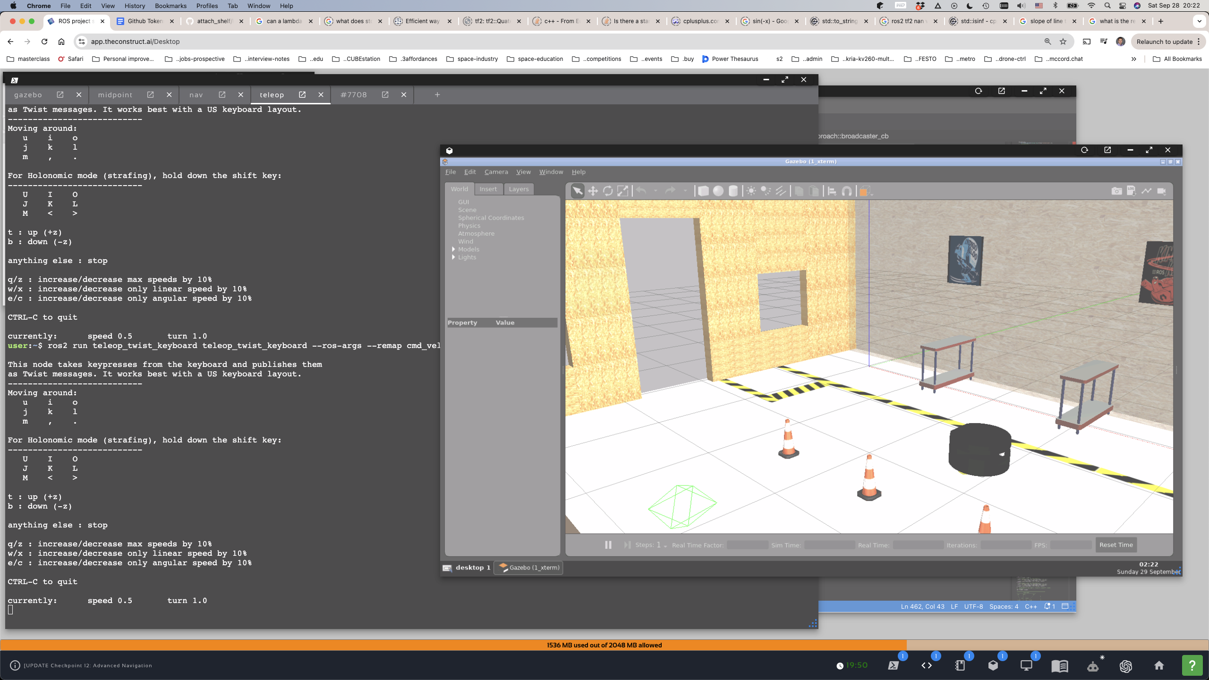This screenshot has height=680, width=1209.
Task: Open the Gazebo plot window icon
Action: point(1147,191)
